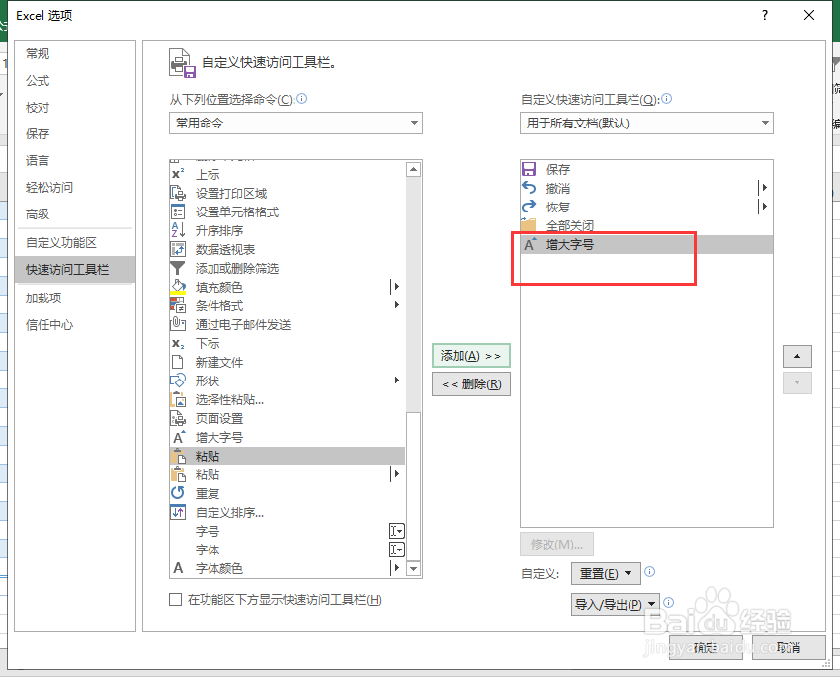Expand the 撤消 split arrow in toolbar list
The height and width of the screenshot is (677, 840).
tap(763, 188)
